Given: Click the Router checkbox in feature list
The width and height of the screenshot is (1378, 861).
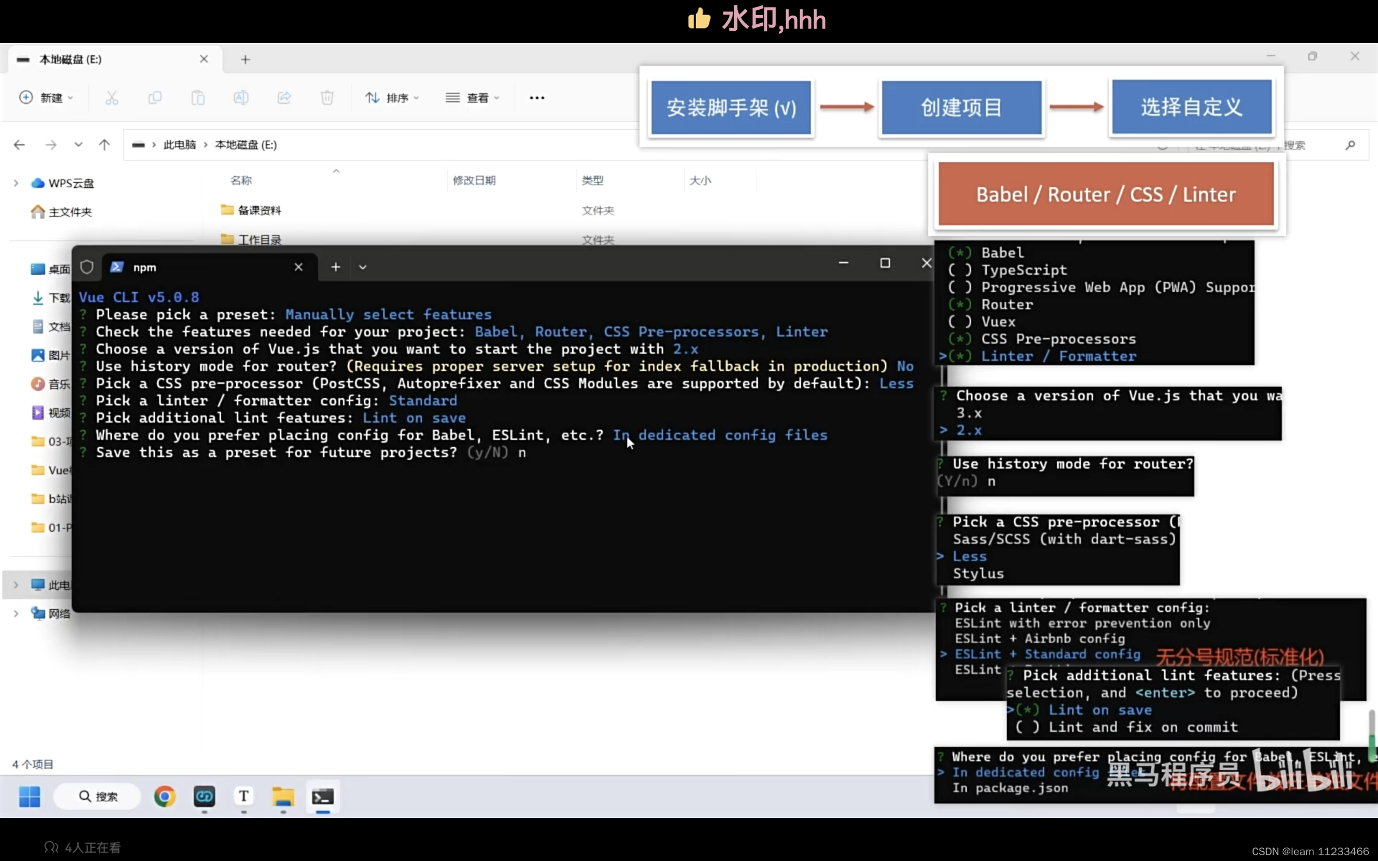Looking at the screenshot, I should pos(960,305).
